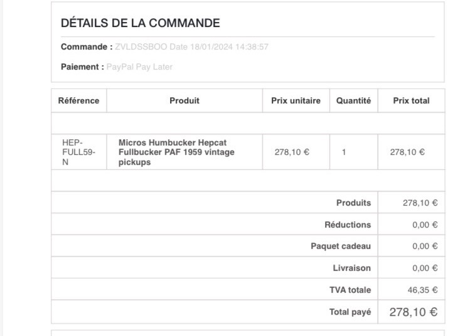
Task: Click the Paquet cadeau amount 0,00 €
Action: pos(425,246)
